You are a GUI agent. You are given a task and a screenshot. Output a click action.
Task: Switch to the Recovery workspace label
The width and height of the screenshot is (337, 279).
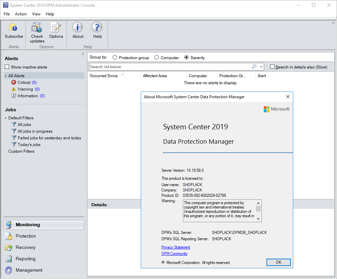click(25, 248)
